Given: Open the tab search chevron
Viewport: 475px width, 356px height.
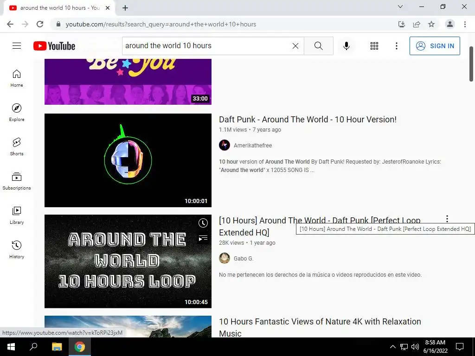Looking at the screenshot, I should coord(400,6).
